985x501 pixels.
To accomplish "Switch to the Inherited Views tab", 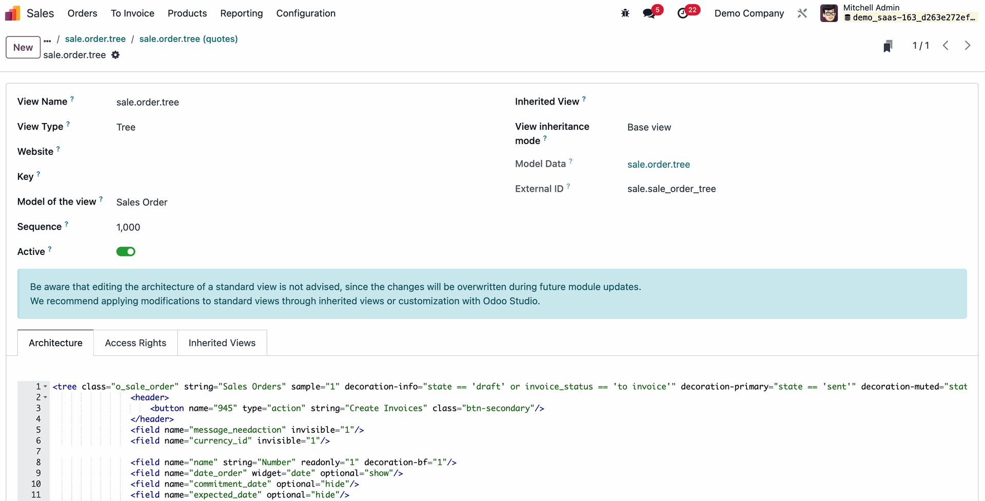I will (x=222, y=343).
